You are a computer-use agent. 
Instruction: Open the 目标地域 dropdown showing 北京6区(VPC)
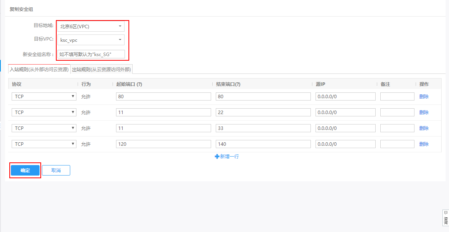click(x=91, y=26)
